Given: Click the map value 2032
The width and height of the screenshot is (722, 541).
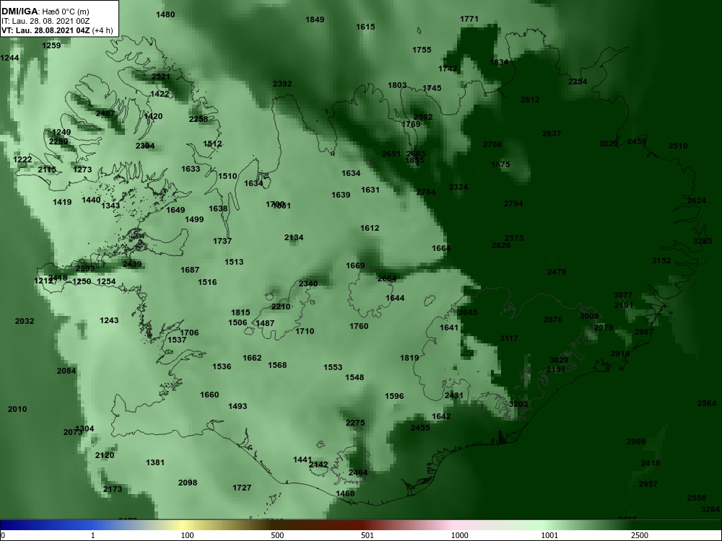Looking at the screenshot, I should [x=25, y=321].
